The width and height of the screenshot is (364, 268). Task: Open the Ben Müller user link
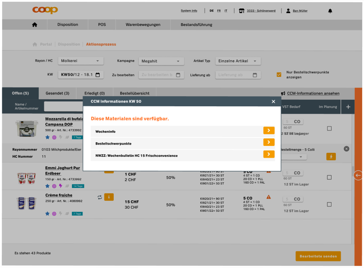pos(300,11)
